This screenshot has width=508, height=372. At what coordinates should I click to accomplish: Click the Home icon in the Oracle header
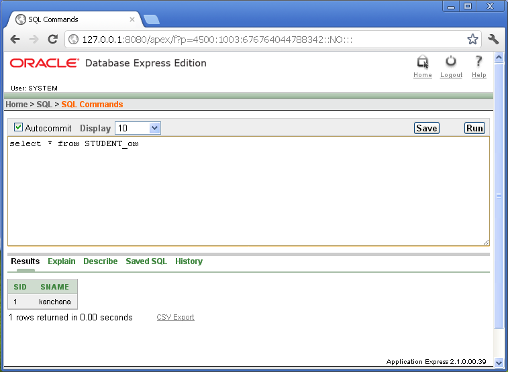tap(423, 62)
